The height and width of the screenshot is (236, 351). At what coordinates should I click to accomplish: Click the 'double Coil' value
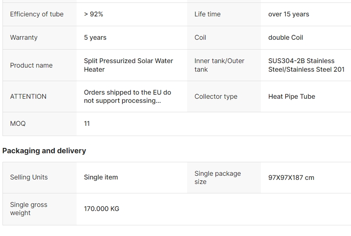pos(285,38)
